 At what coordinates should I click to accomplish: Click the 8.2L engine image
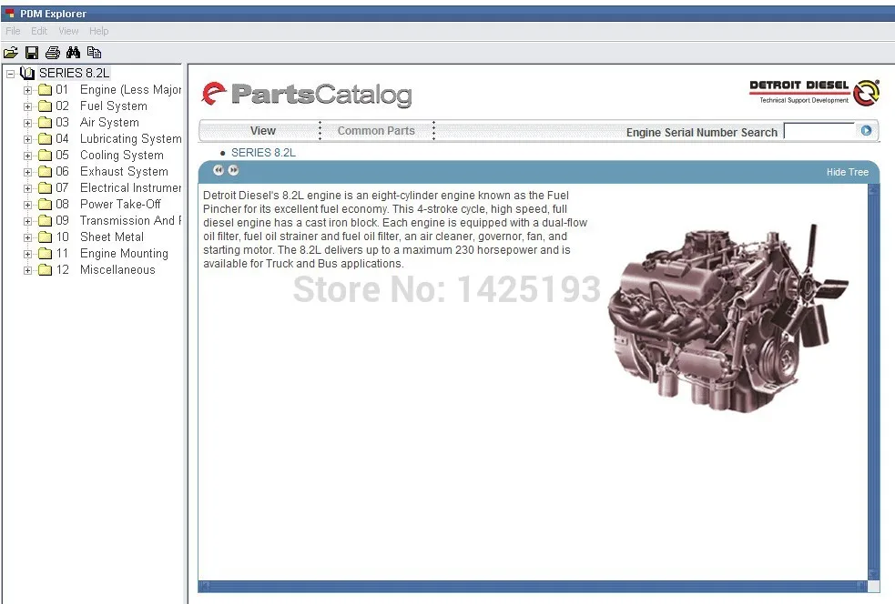tap(728, 317)
